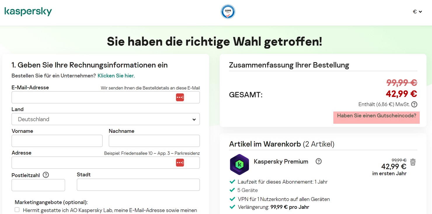
Task: Click the GDPR badge icon
Action: (x=228, y=12)
